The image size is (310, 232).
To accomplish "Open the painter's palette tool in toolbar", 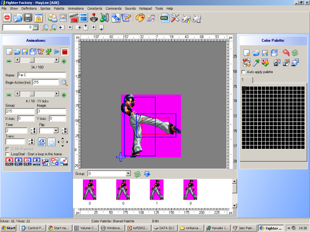I will (x=140, y=18).
